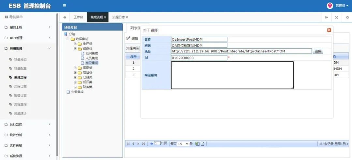
Task: Click the 别名 input field
Action: [x=199, y=45]
